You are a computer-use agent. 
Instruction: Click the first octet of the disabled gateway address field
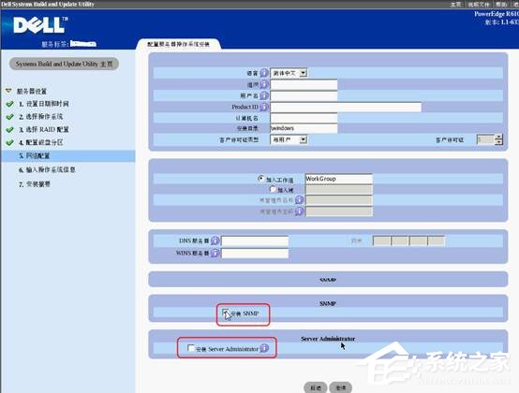click(381, 240)
